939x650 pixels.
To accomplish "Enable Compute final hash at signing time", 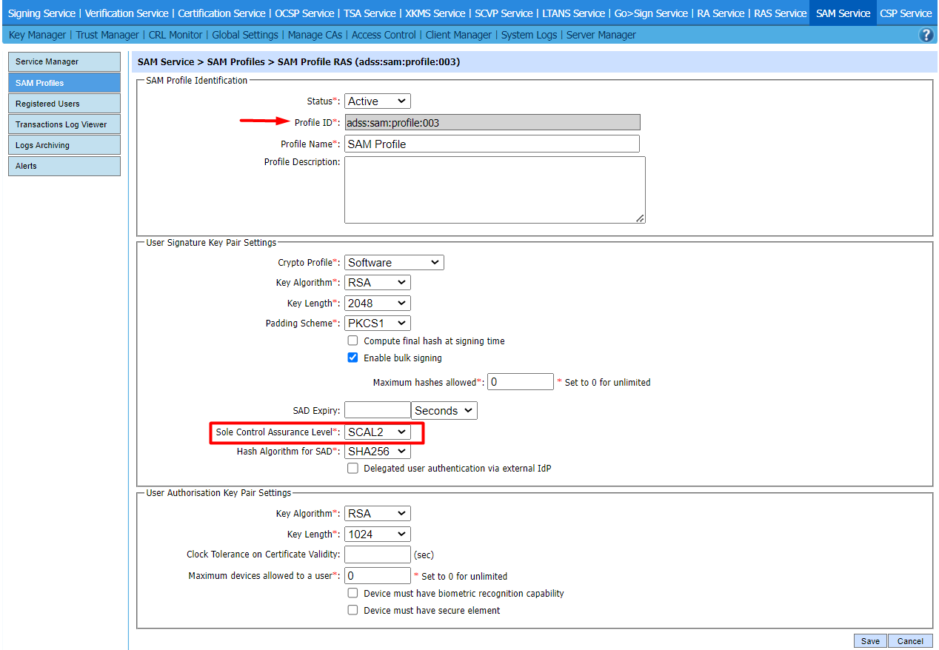I will pyautogui.click(x=353, y=341).
